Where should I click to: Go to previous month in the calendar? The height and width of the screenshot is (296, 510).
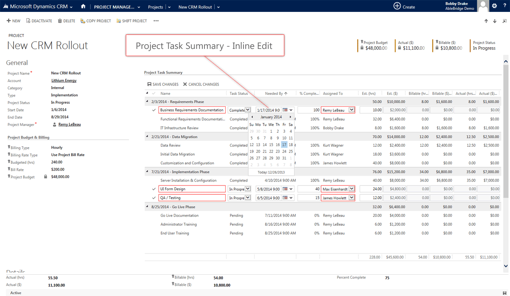click(252, 117)
